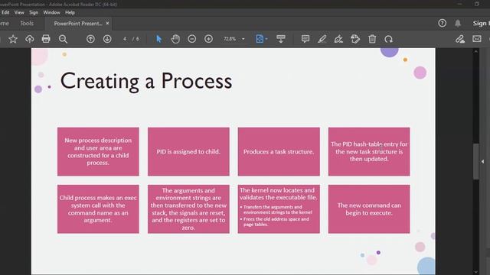Open the sign and draw tool
Screen dimensions: 490x275
tap(338, 39)
